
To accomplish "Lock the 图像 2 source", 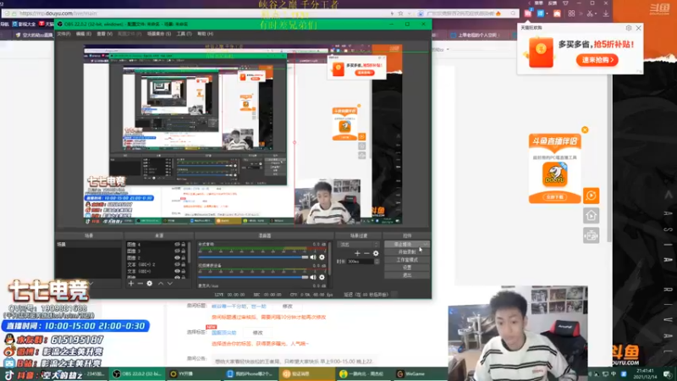I will (184, 258).
